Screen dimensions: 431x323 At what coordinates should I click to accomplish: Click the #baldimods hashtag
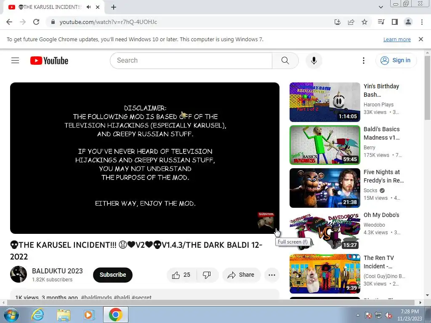(x=96, y=297)
